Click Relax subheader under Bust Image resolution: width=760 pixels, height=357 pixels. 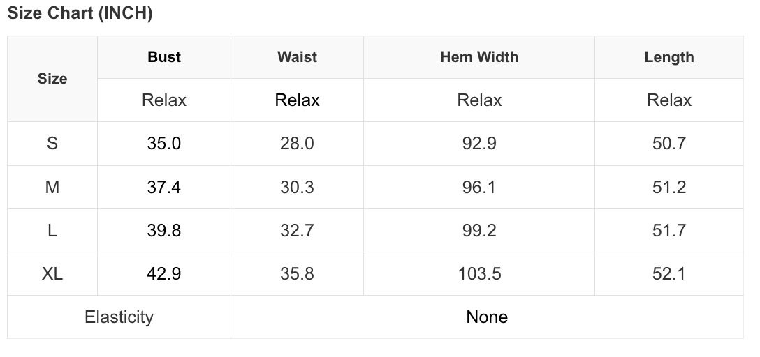click(164, 100)
